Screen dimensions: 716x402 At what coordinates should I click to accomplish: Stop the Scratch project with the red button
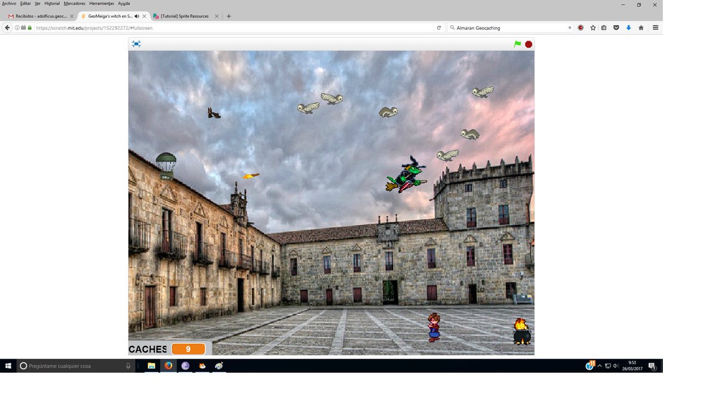click(529, 44)
